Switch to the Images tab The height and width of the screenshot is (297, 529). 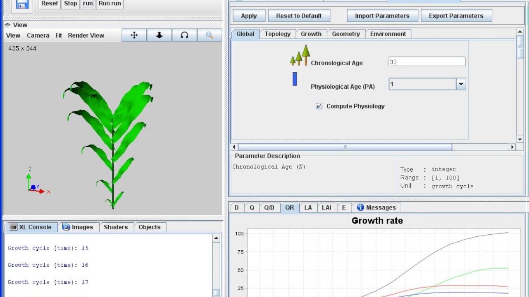pyautogui.click(x=78, y=227)
